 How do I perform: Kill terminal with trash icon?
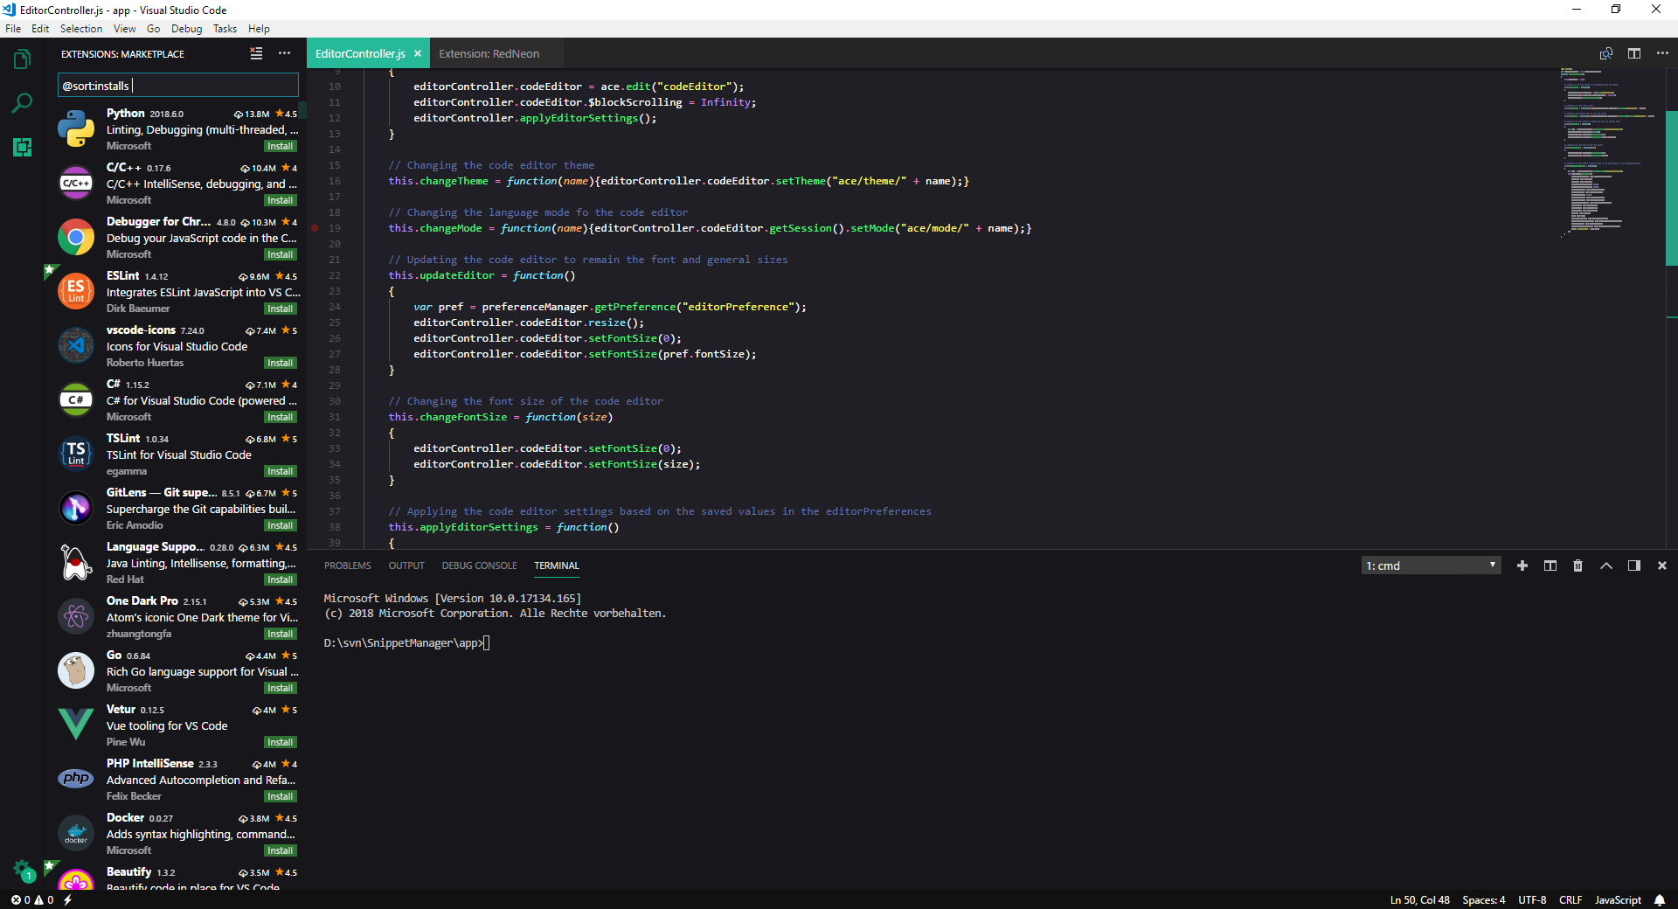click(x=1577, y=566)
